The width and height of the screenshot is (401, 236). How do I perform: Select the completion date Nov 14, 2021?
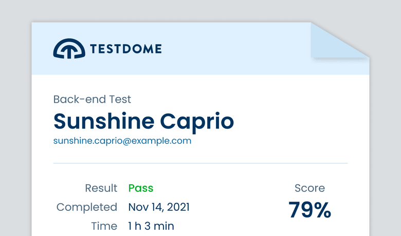[x=159, y=207]
